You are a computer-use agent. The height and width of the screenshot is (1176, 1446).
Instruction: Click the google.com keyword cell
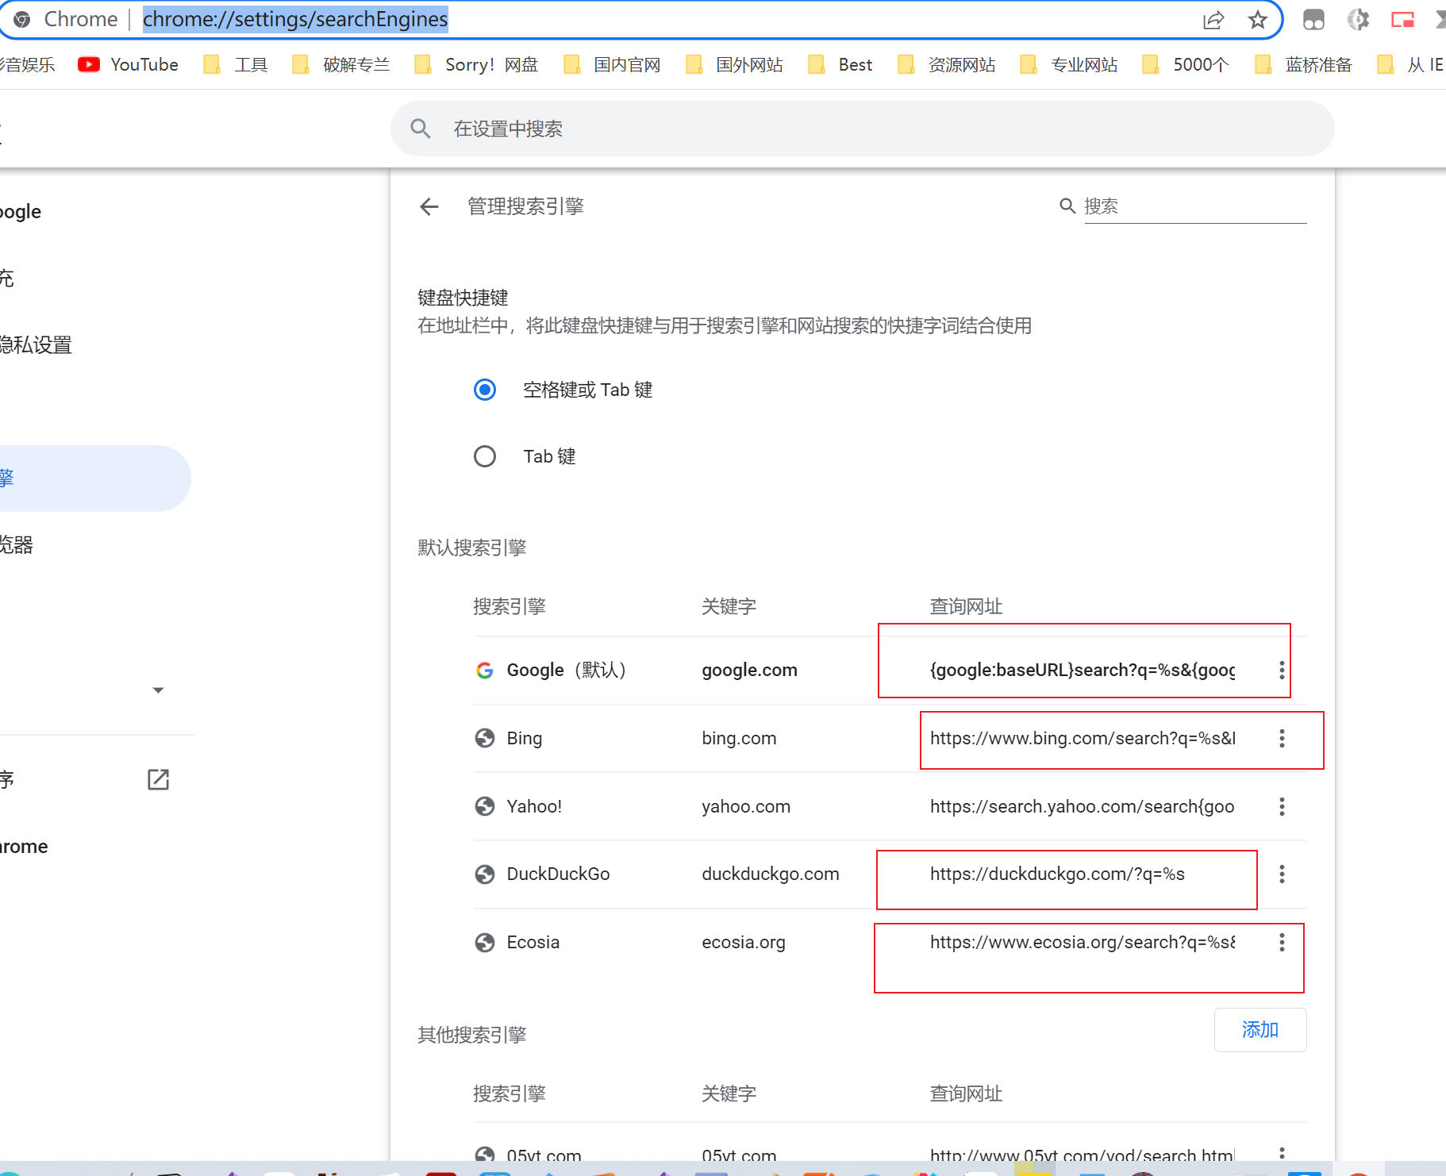(749, 671)
